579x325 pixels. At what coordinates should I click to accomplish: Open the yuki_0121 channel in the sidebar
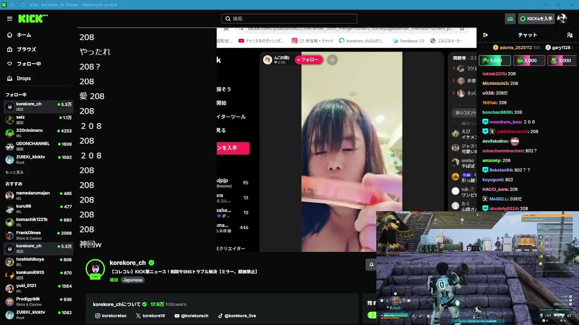coord(38,288)
